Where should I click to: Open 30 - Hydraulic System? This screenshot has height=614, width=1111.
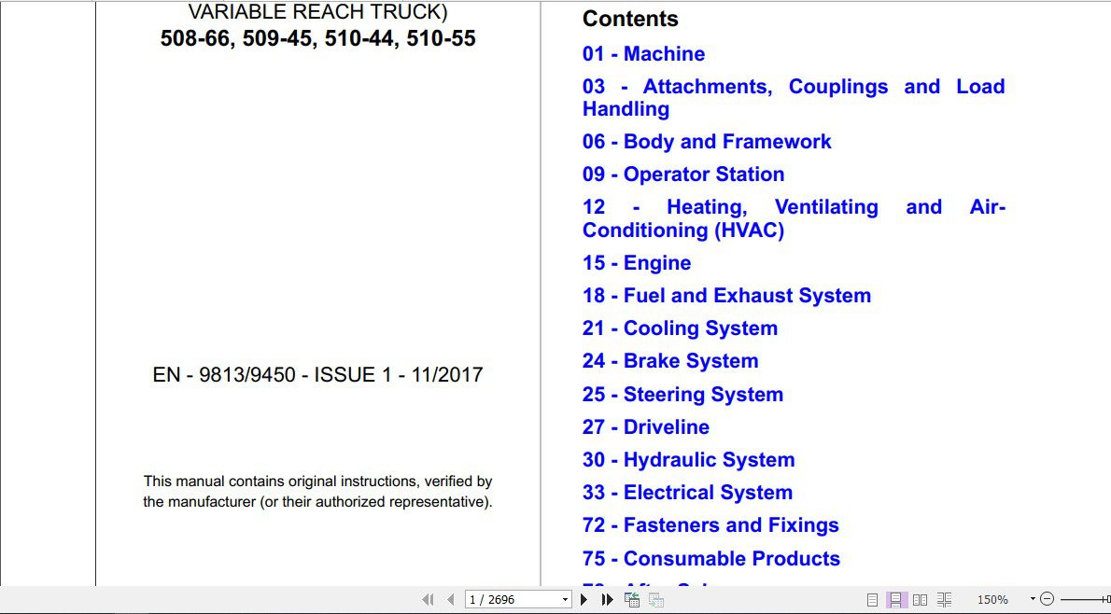click(x=688, y=460)
